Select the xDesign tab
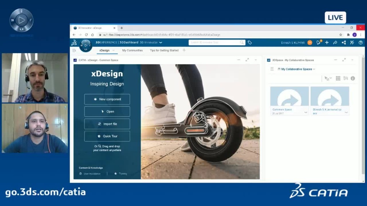Viewport: 367px width, 206px height. [104, 50]
